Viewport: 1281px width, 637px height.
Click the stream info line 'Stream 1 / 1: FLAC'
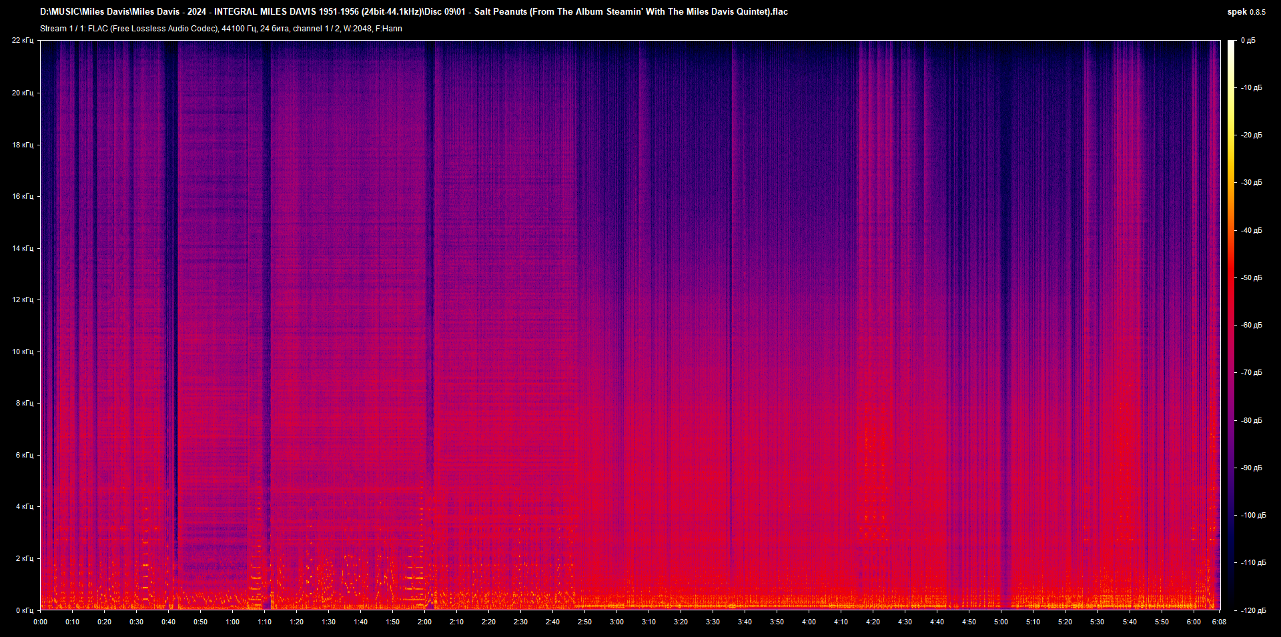tap(221, 29)
